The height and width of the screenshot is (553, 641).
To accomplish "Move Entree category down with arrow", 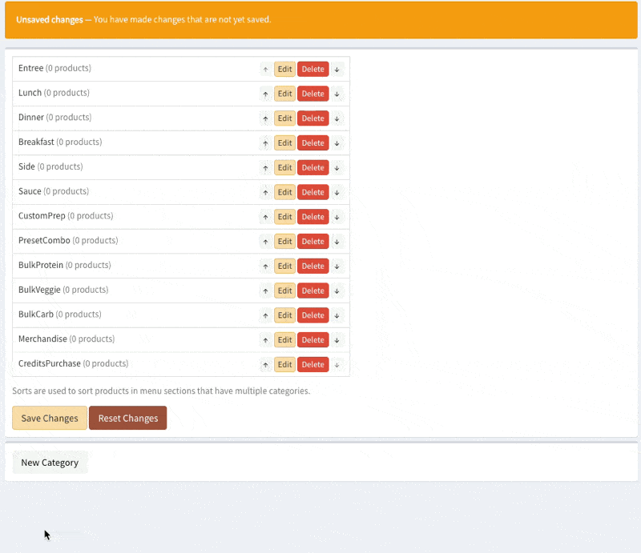I will click(x=337, y=70).
